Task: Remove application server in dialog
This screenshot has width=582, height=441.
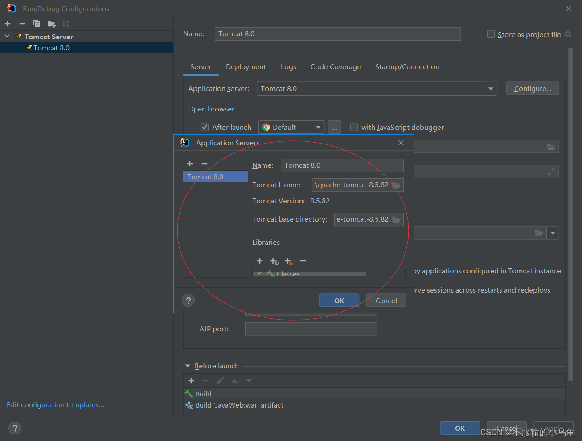Action: pyautogui.click(x=205, y=164)
